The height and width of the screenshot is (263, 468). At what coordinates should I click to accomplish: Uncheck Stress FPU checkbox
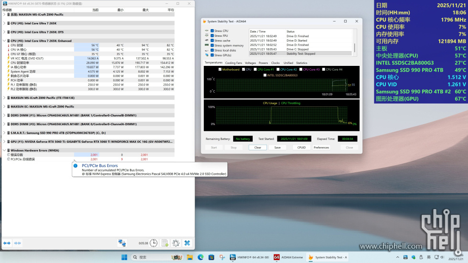(212, 35)
